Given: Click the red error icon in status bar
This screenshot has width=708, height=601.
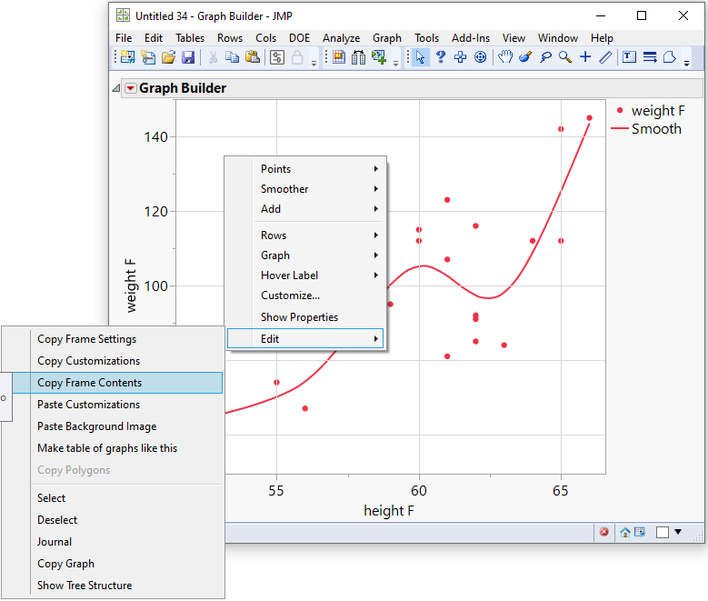Looking at the screenshot, I should point(604,532).
